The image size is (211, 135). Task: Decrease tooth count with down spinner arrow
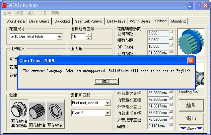pyautogui.click(x=88, y=38)
